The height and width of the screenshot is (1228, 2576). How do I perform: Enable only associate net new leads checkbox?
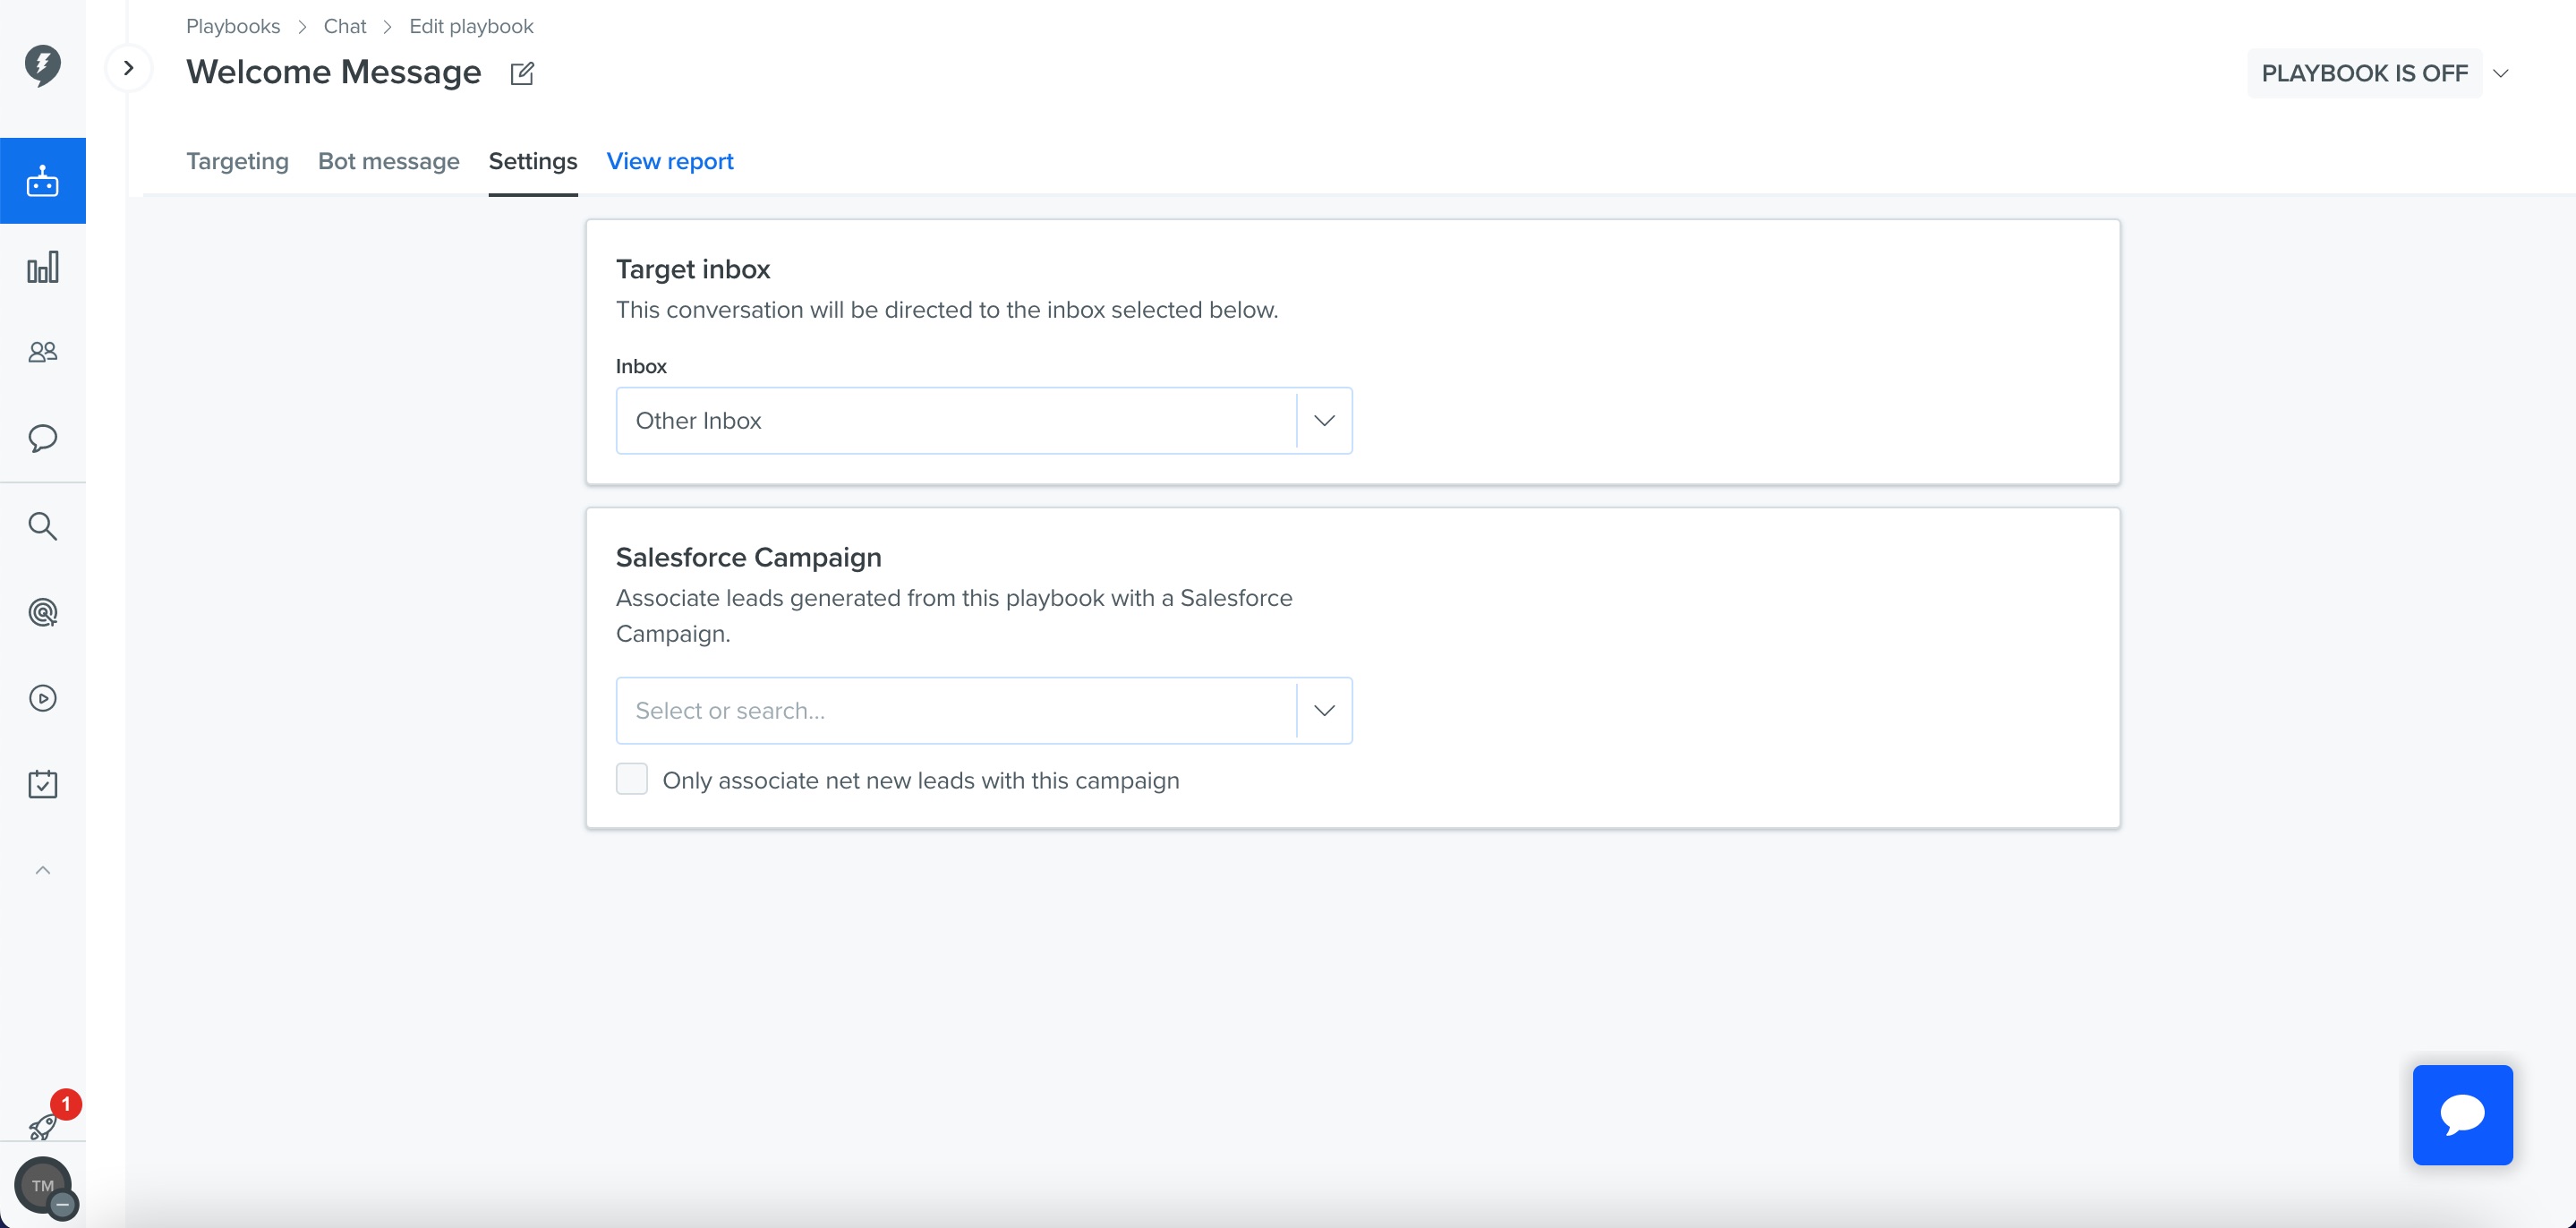pyautogui.click(x=632, y=779)
